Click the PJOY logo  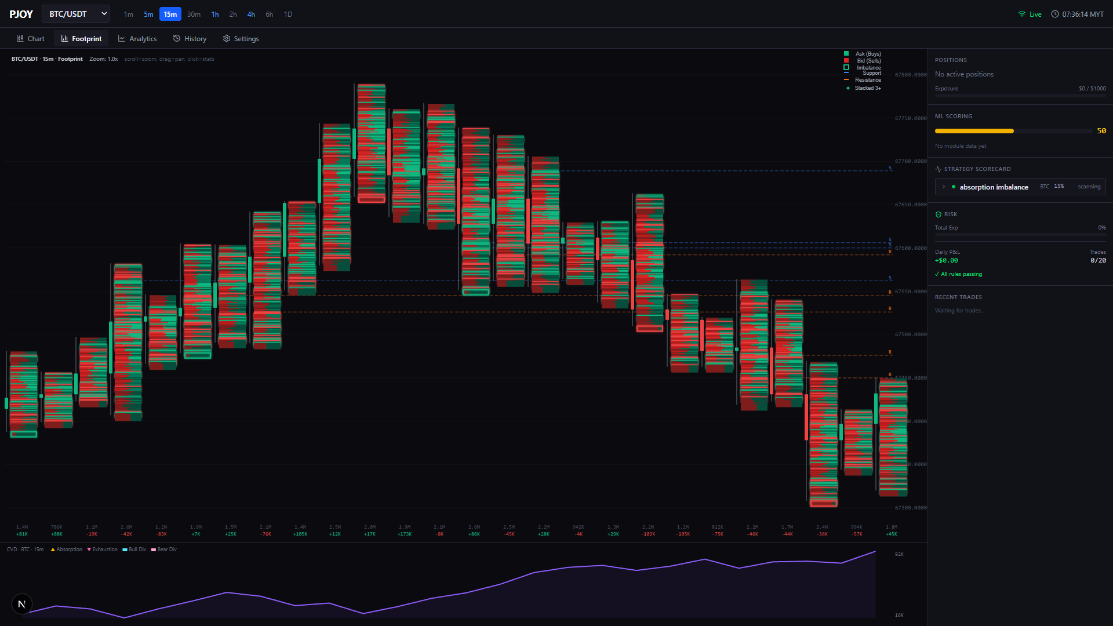pos(21,14)
